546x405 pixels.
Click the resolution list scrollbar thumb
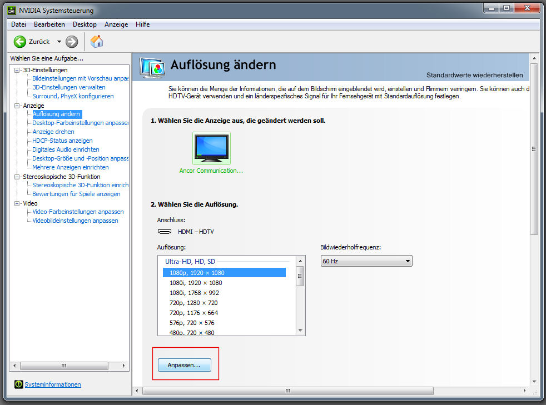click(x=300, y=276)
